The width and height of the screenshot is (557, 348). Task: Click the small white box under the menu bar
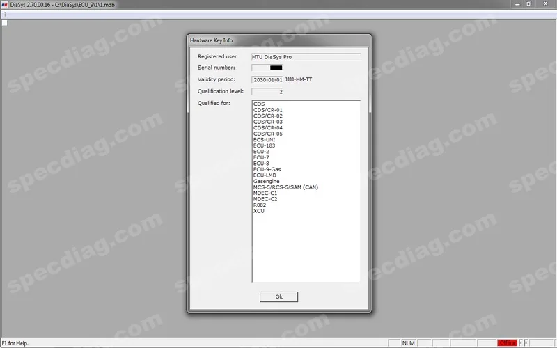[x=5, y=23]
